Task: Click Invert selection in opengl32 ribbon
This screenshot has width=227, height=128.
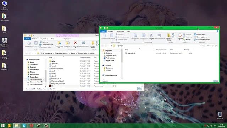Action: (202, 39)
